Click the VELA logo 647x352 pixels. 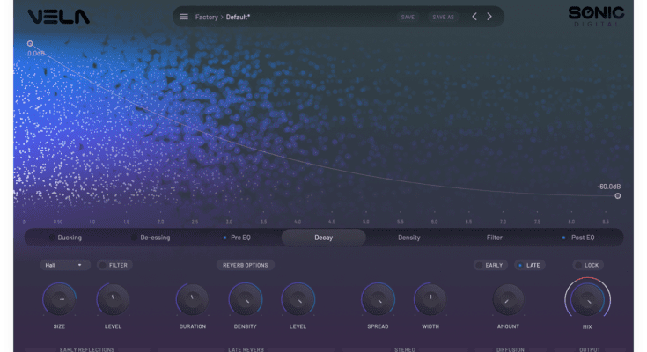click(x=58, y=17)
